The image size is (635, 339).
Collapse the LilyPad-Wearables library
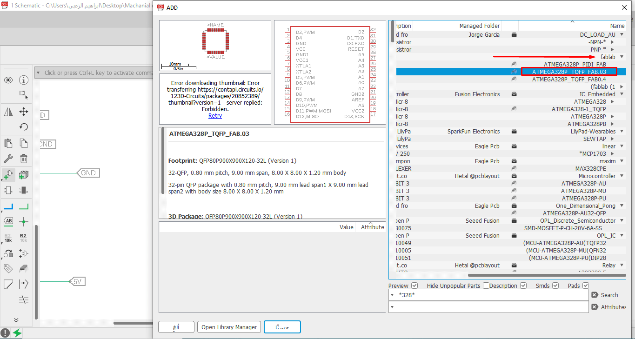[x=621, y=132]
